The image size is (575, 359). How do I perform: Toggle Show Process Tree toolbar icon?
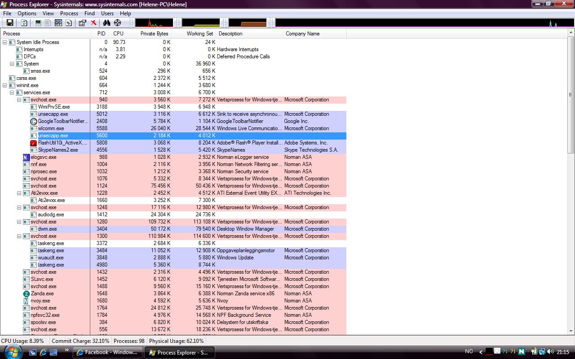(48, 23)
